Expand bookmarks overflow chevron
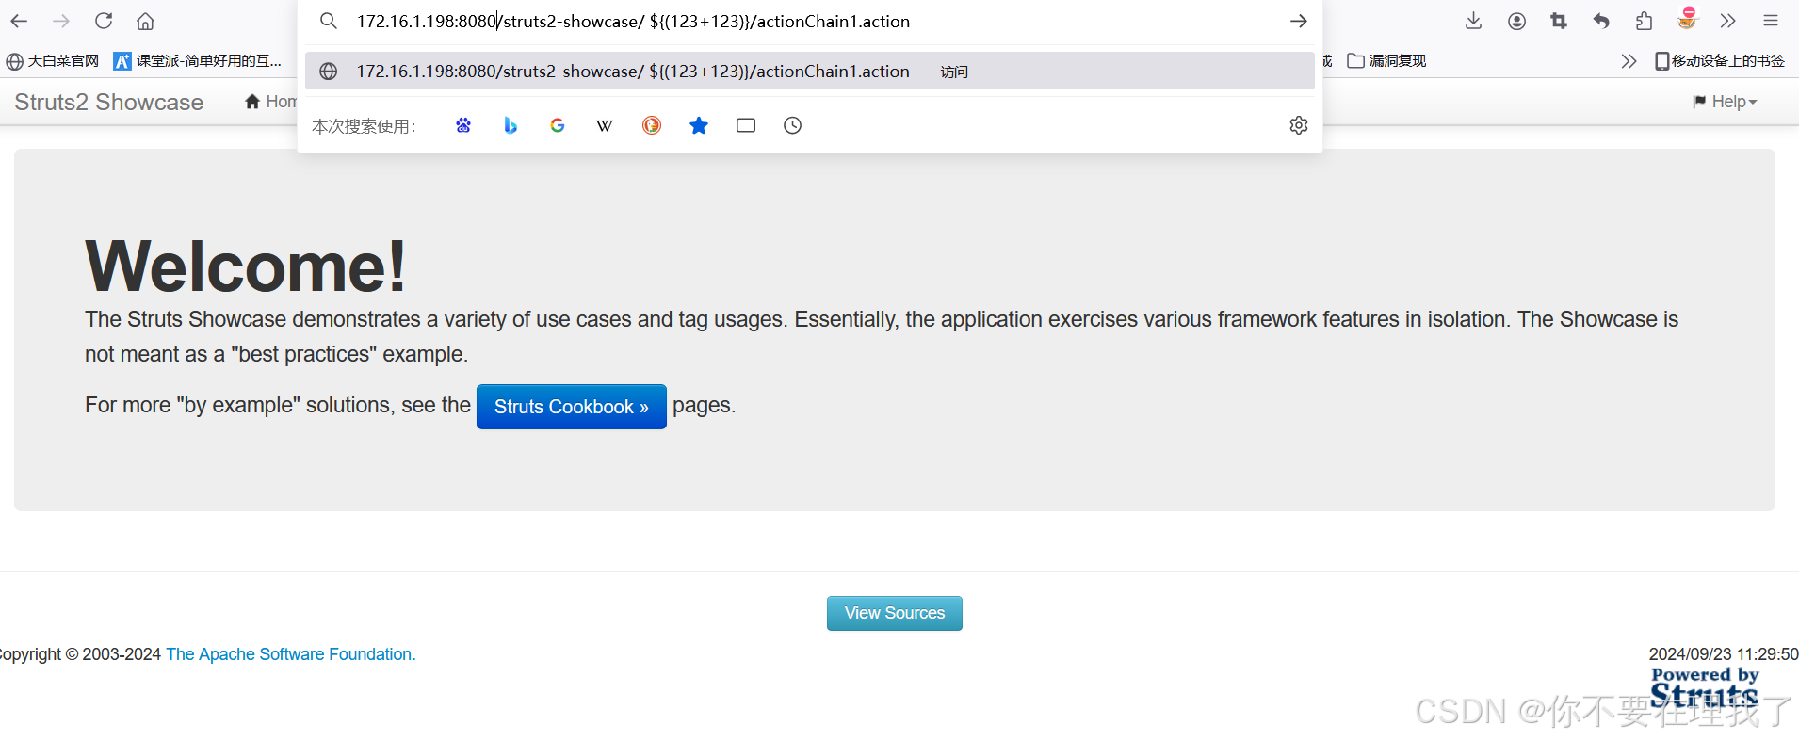The image size is (1799, 741). coord(1629,61)
